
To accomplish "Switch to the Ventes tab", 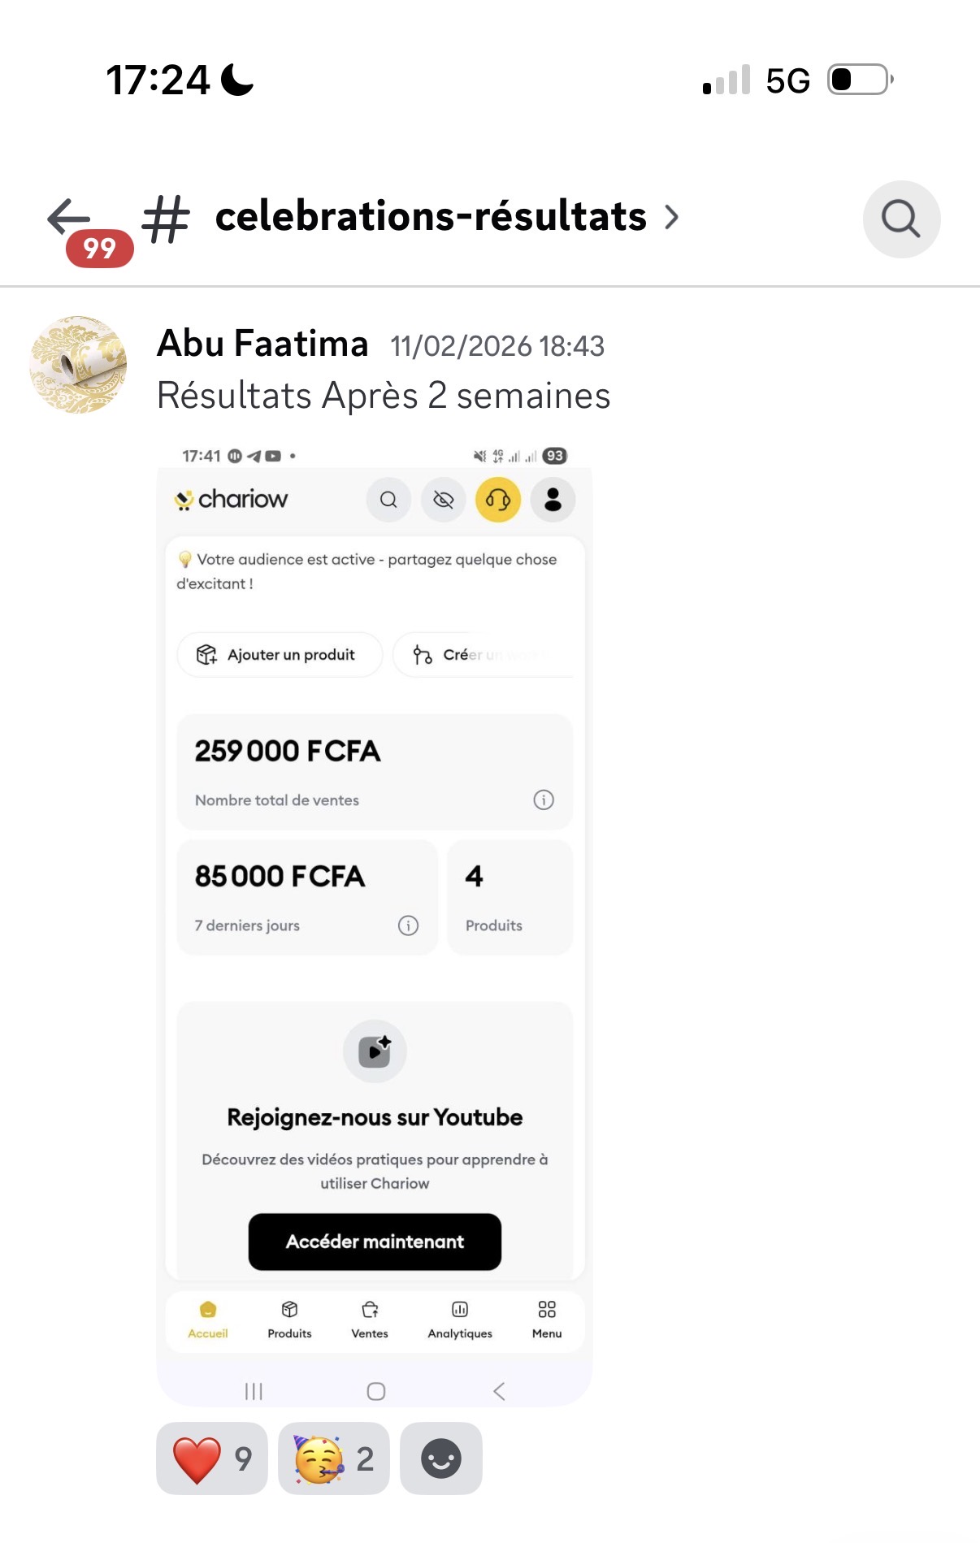I will tap(370, 1320).
